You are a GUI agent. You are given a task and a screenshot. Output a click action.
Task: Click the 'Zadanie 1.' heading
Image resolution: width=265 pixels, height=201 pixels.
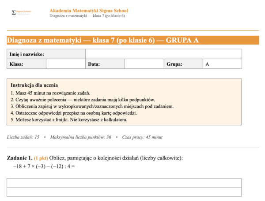click(x=19, y=158)
